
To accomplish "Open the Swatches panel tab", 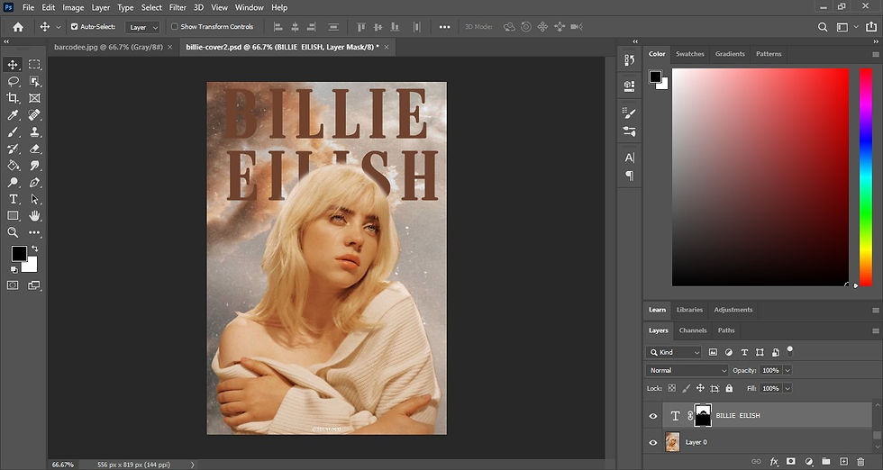I will coord(690,54).
